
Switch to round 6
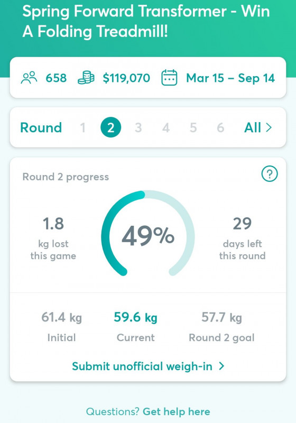pyautogui.click(x=220, y=127)
